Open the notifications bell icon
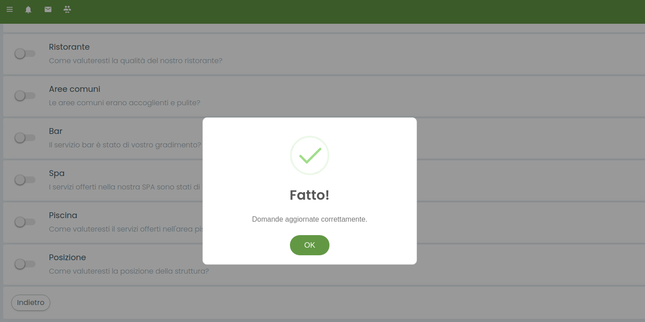 pos(28,9)
